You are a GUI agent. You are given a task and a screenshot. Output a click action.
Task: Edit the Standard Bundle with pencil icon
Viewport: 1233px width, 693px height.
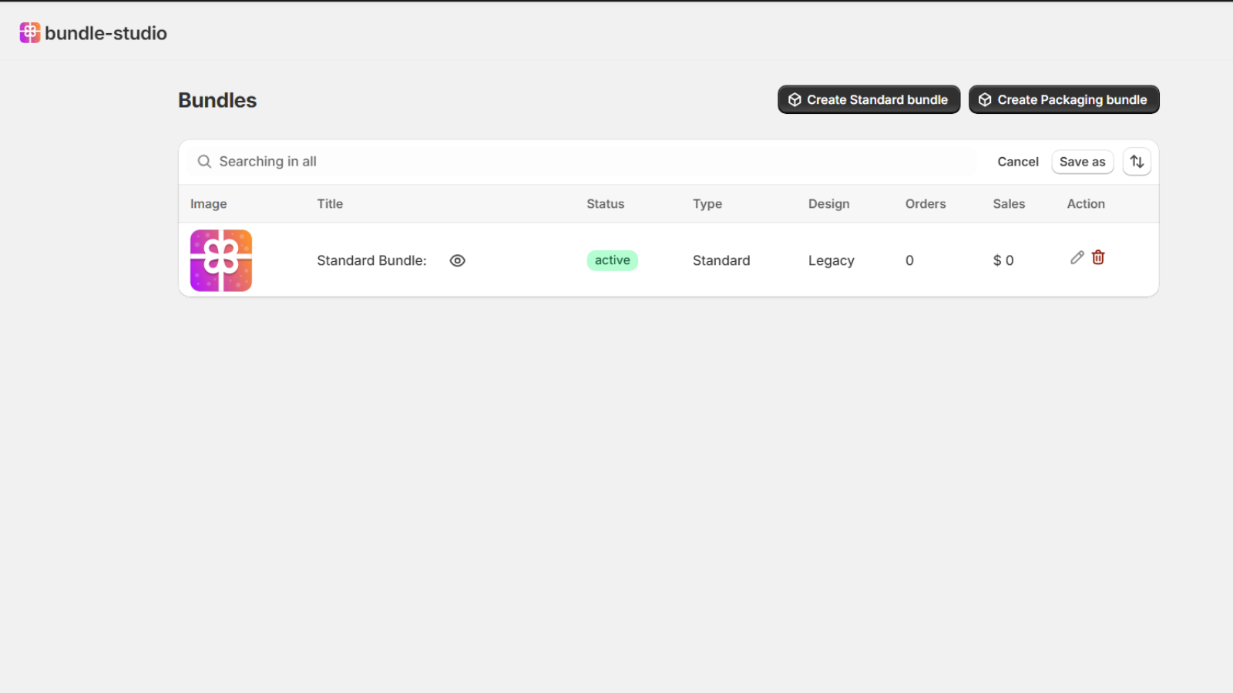point(1077,258)
